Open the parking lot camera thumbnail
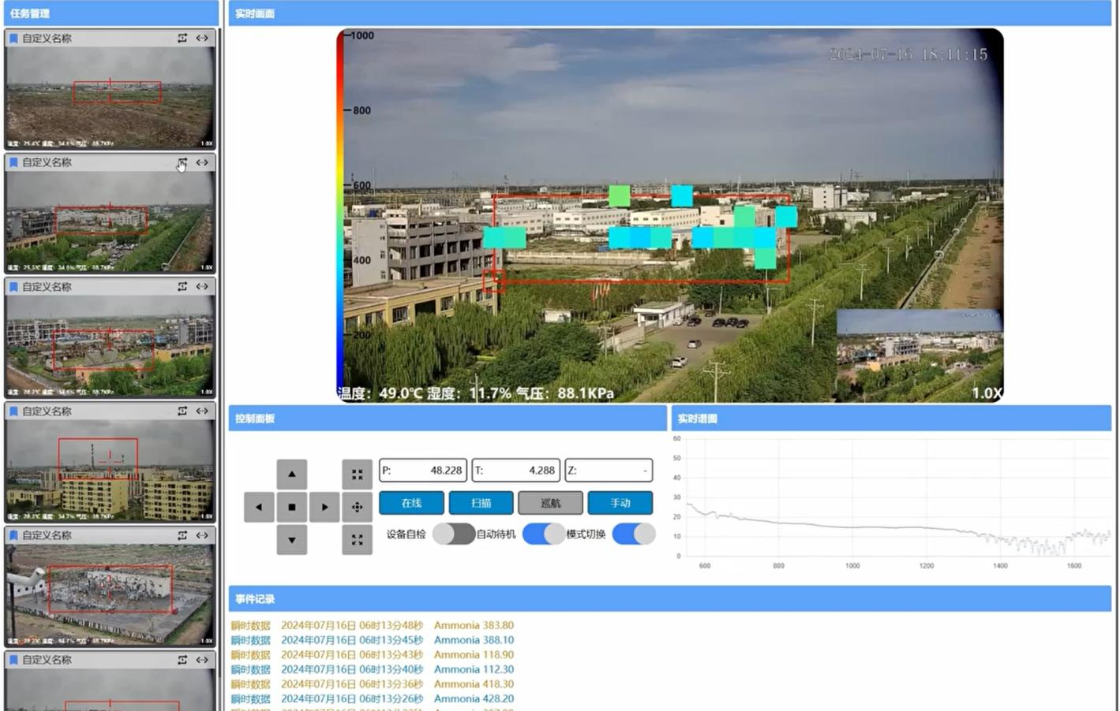This screenshot has width=1120, height=711. pyautogui.click(x=110, y=221)
